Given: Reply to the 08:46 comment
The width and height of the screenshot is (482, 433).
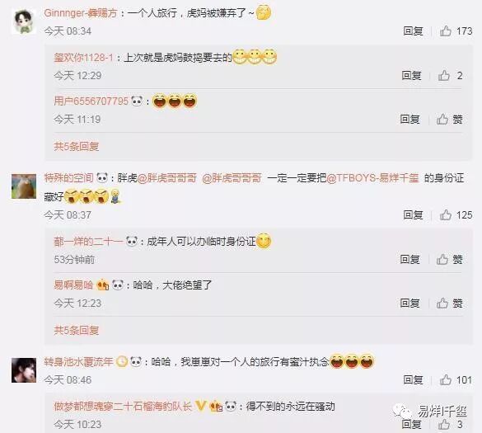Looking at the screenshot, I should (x=413, y=380).
